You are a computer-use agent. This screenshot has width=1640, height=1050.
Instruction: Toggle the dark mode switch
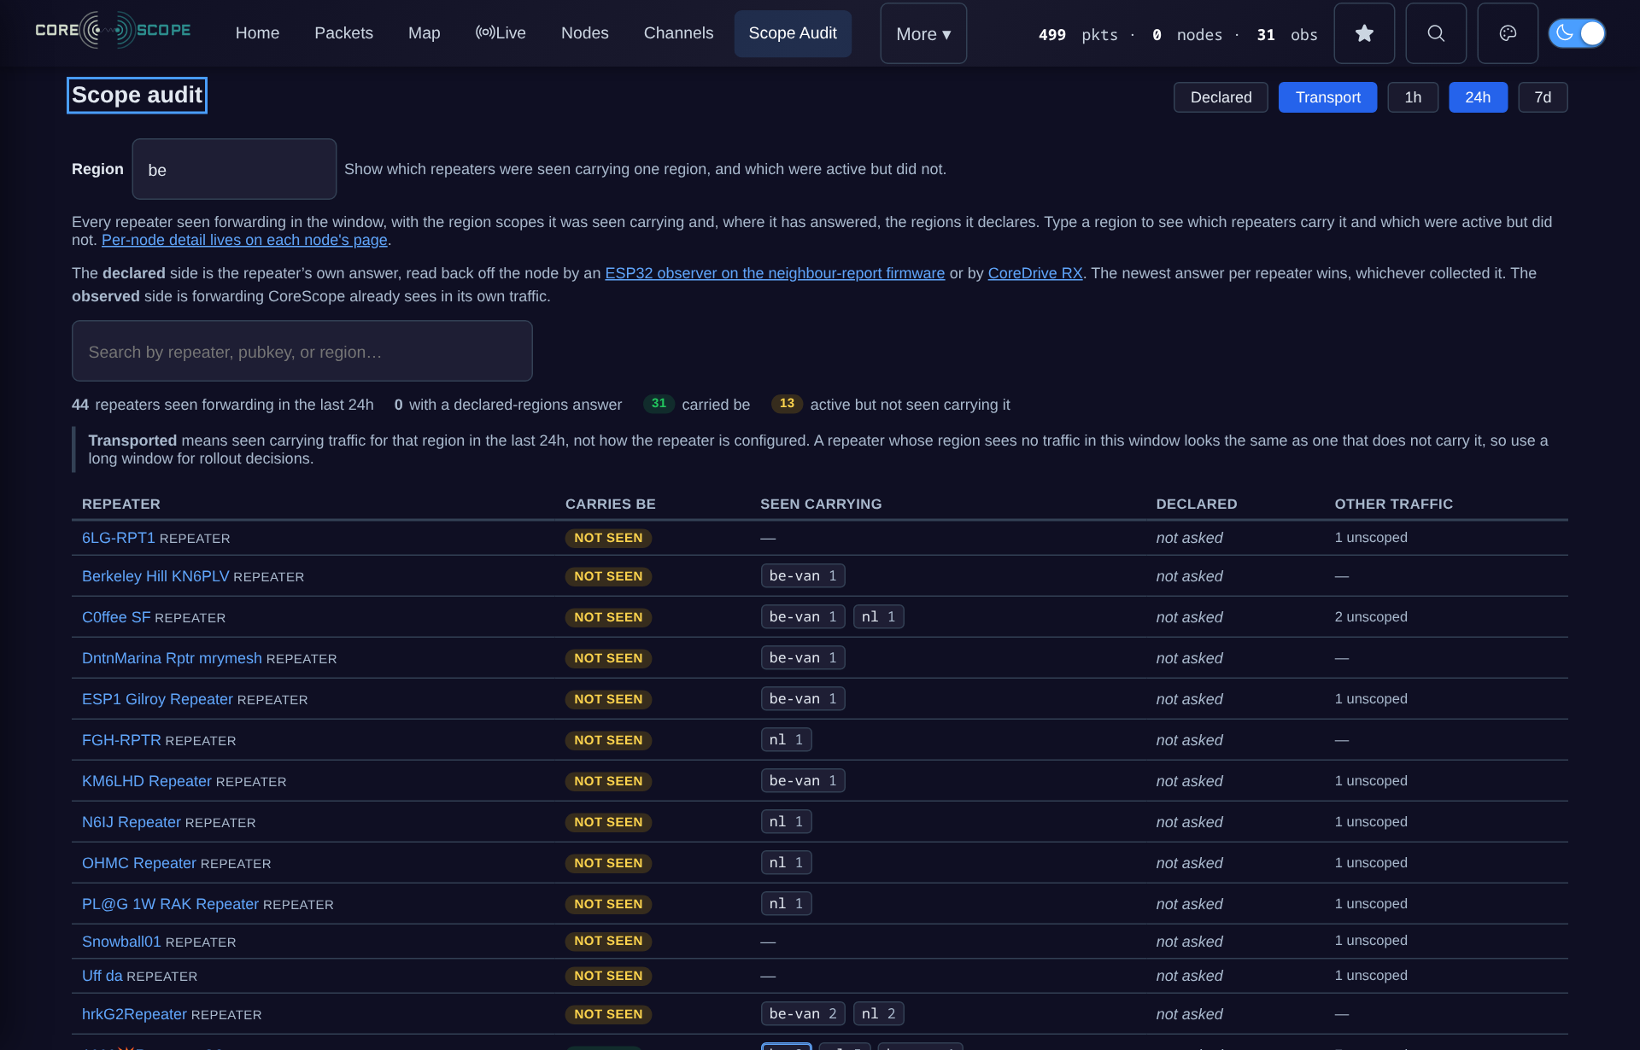pos(1577,33)
